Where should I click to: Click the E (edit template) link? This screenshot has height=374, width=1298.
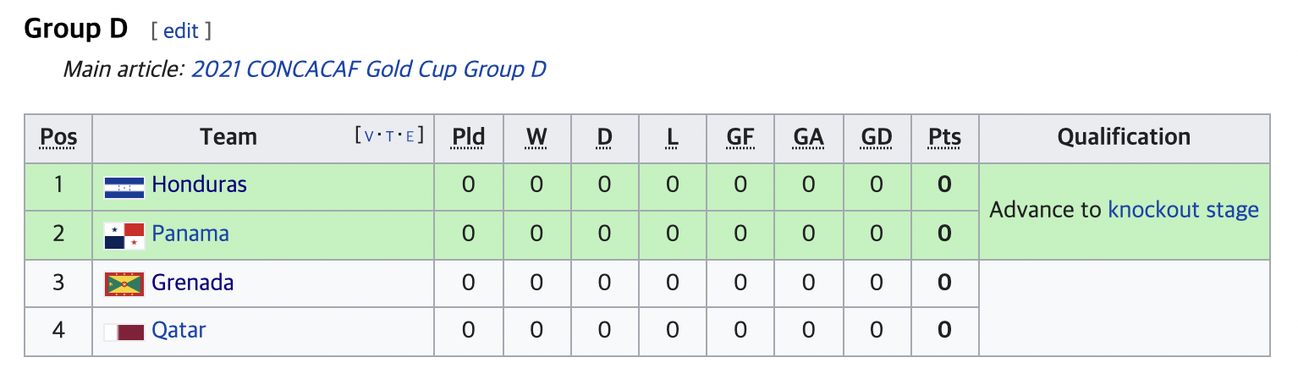point(410,136)
